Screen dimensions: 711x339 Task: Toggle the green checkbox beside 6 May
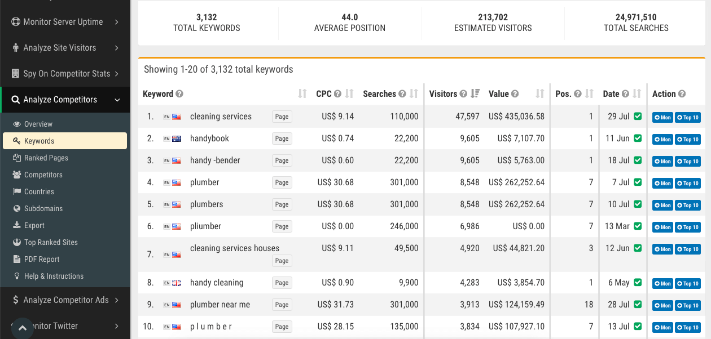638,283
